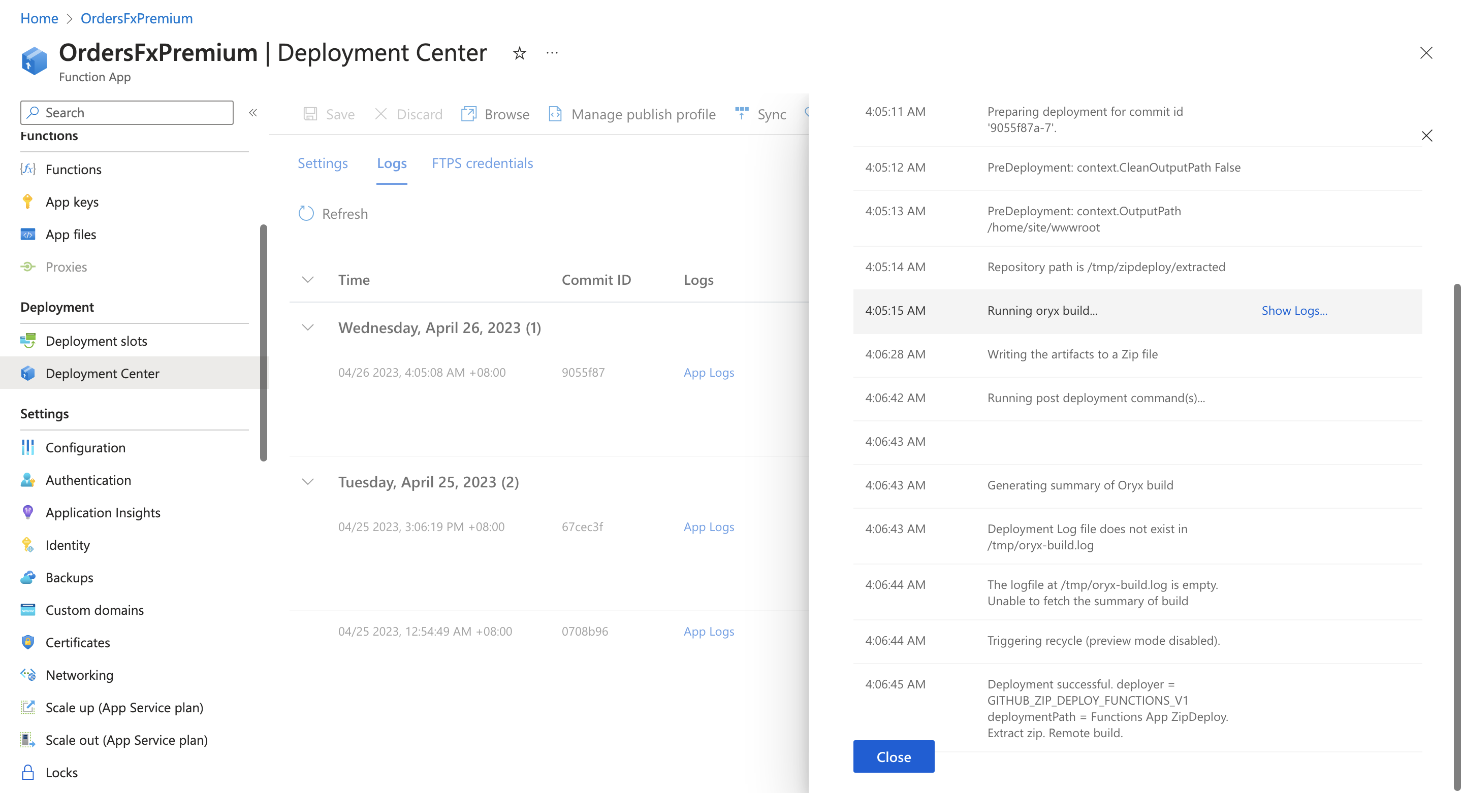Click the sidebar scrollbar
Screen dimensions: 1463x793
(x=264, y=342)
